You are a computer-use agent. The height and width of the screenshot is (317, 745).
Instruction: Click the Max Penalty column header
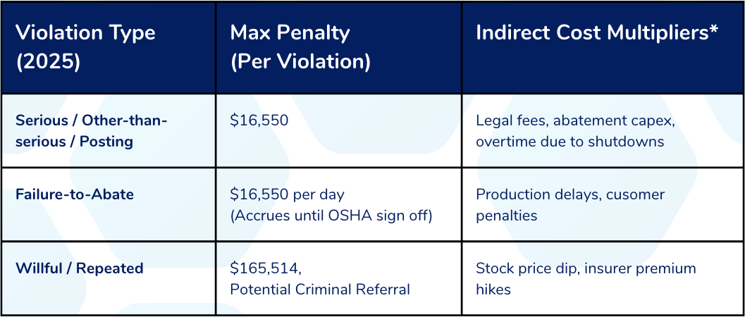pos(290,33)
